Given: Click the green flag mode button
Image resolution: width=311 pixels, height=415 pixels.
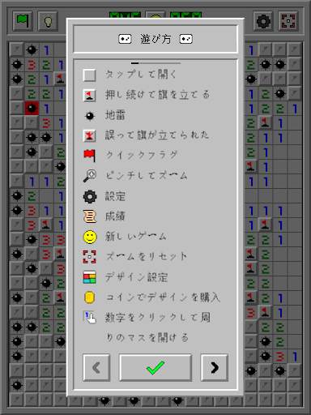Looking at the screenshot, I should [x=23, y=20].
